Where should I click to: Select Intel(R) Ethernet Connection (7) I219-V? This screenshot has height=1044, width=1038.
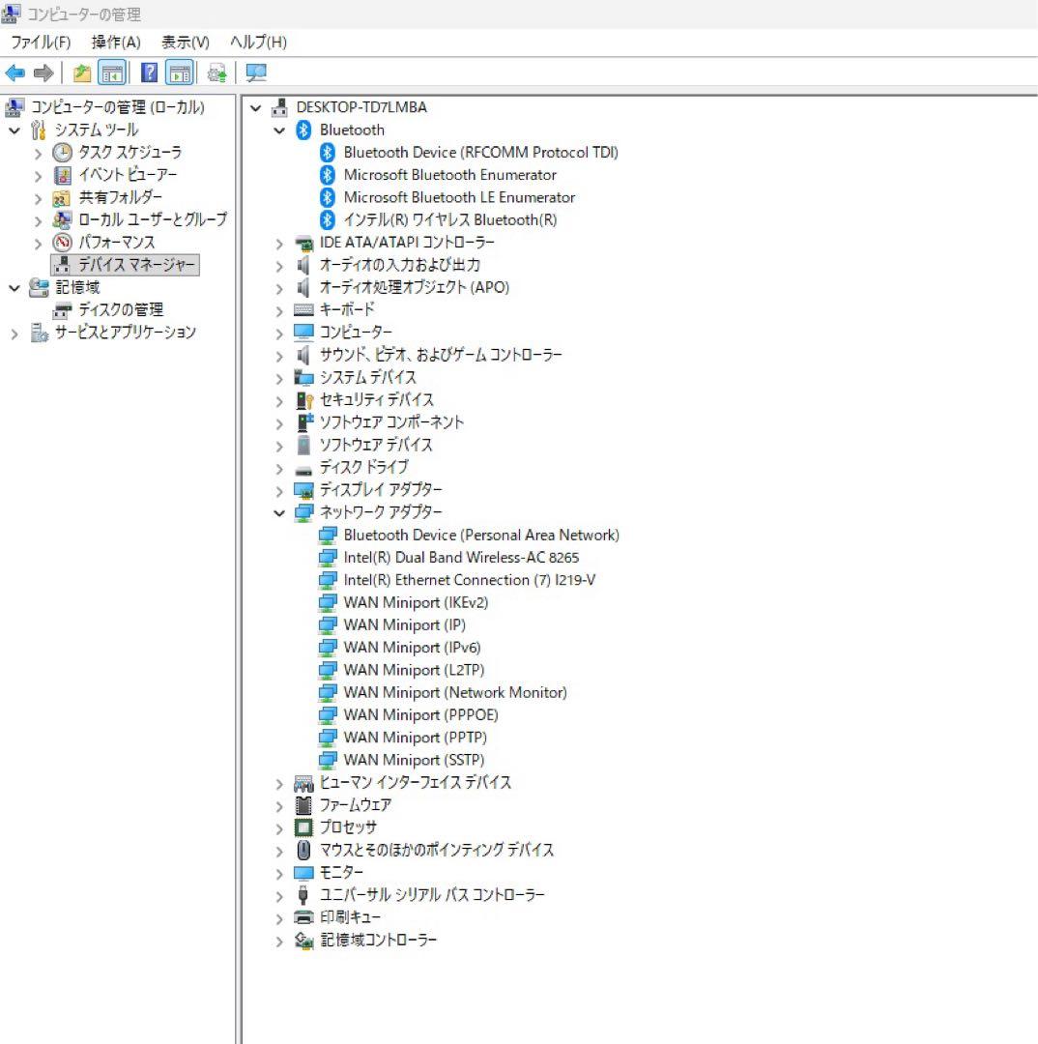469,580
